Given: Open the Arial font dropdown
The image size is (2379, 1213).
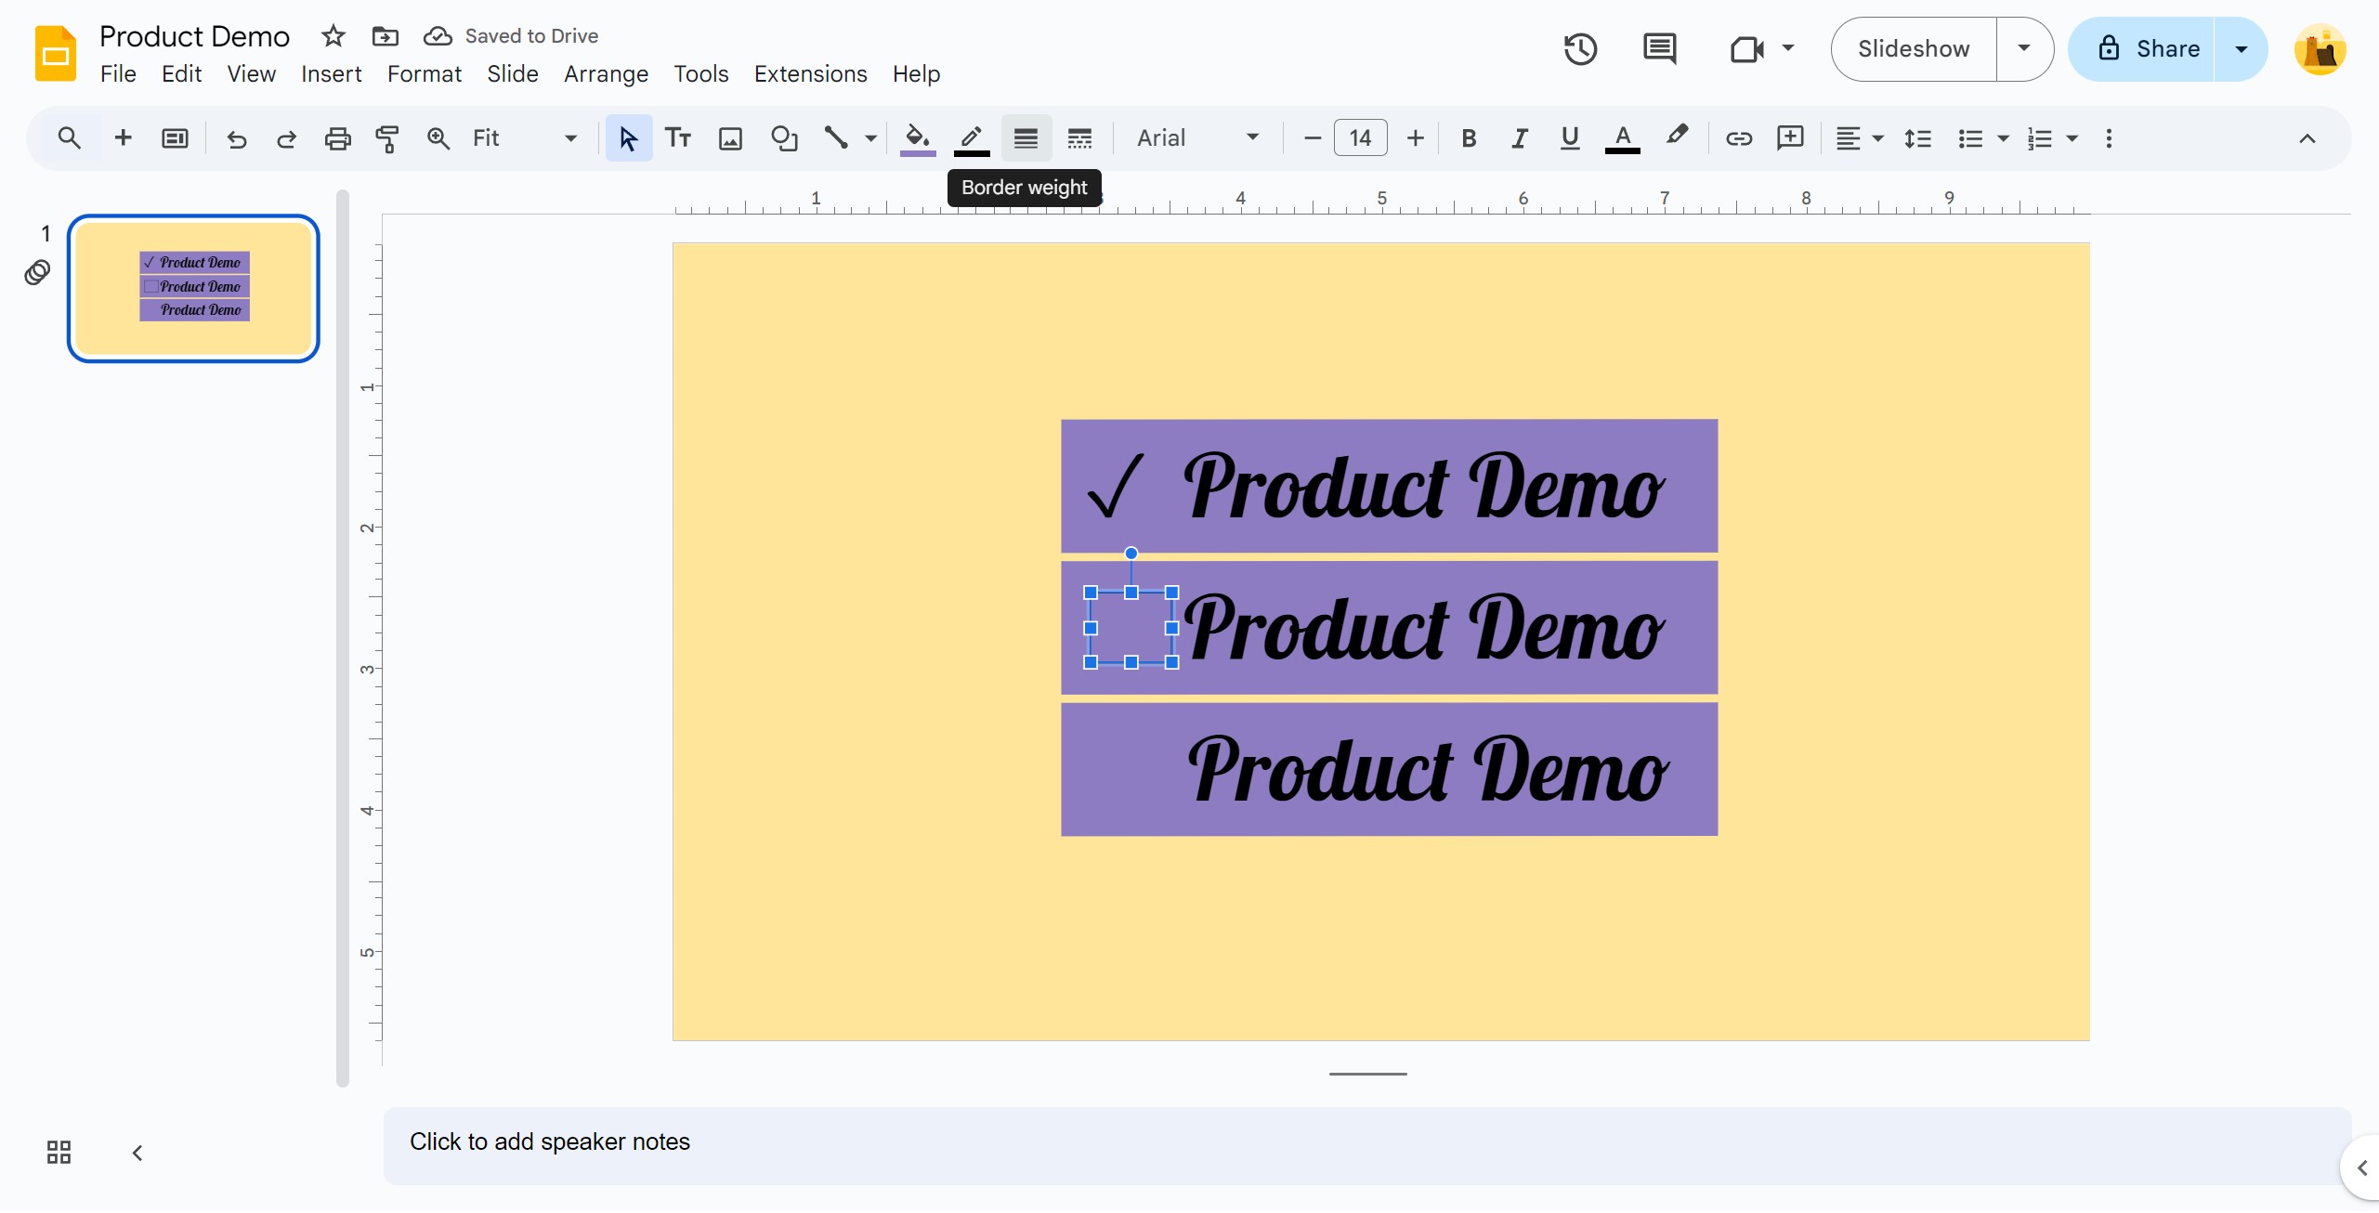Looking at the screenshot, I should tap(1198, 138).
